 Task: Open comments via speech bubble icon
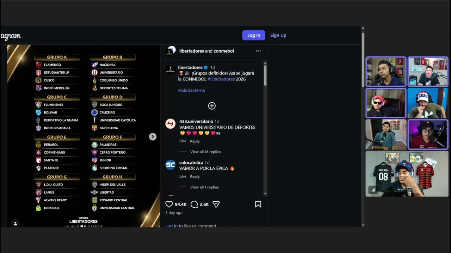click(194, 204)
